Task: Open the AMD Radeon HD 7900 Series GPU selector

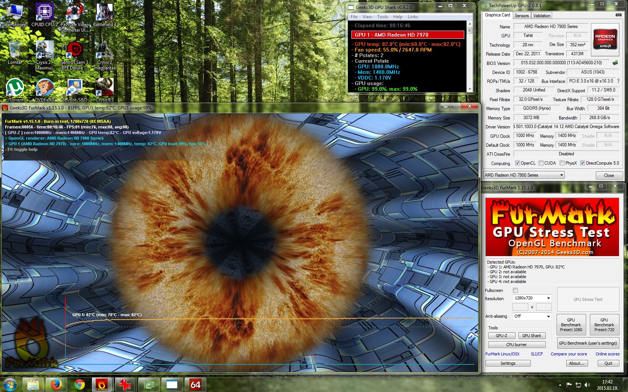Action: (x=524, y=175)
